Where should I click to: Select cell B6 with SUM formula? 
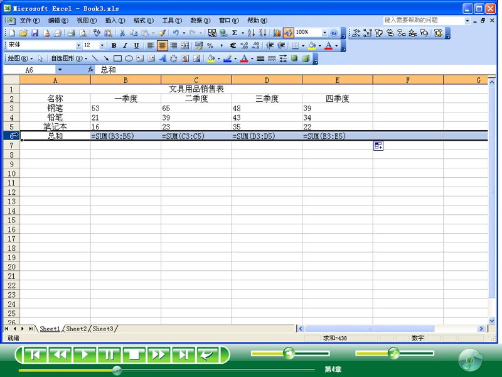125,136
